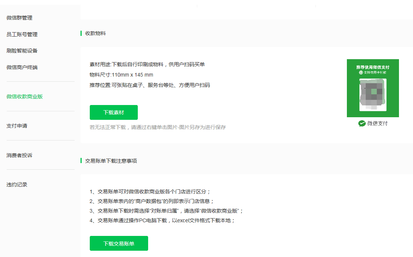
Task: Click the 收款物料 section heading
Action: coord(95,34)
